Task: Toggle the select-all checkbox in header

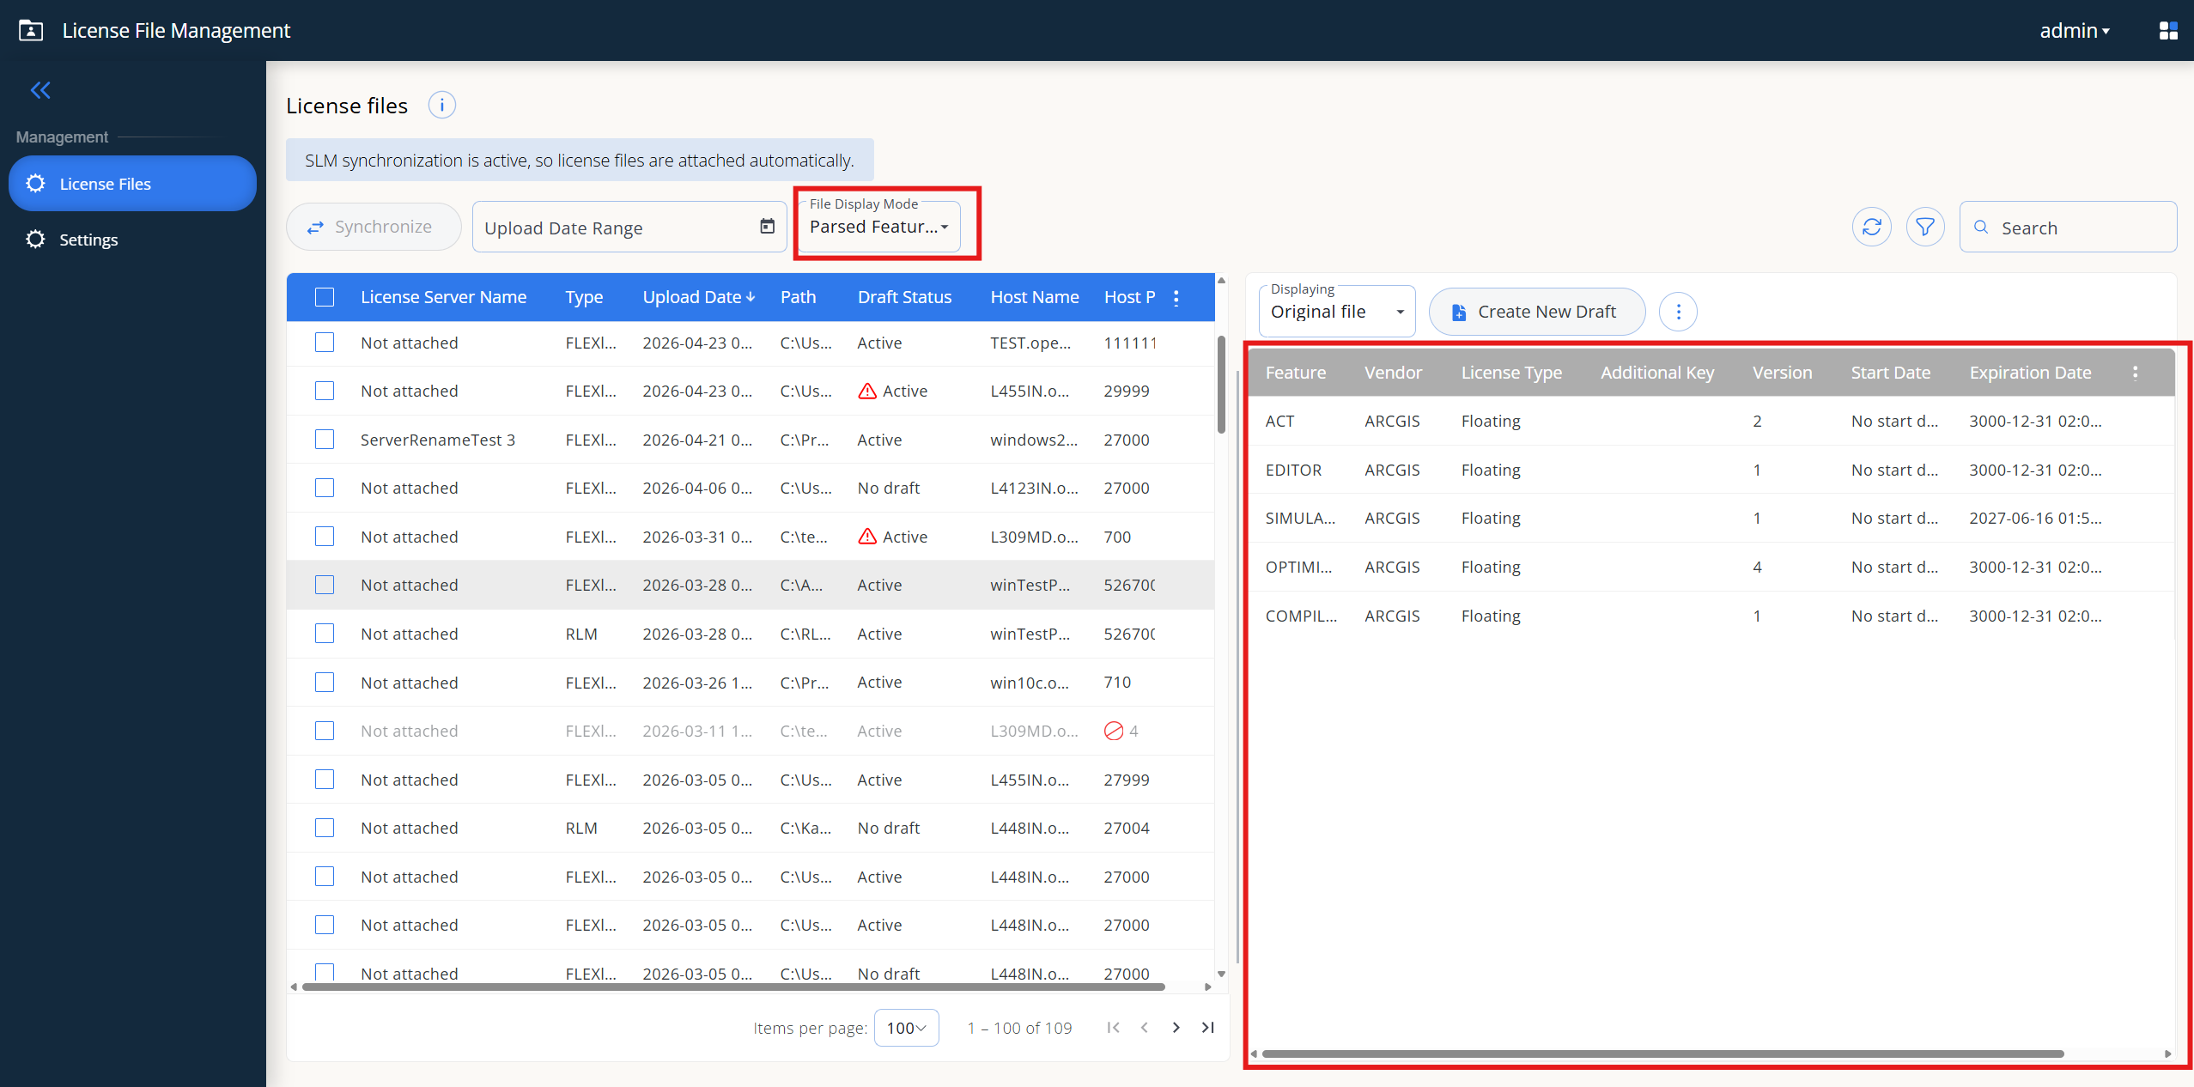Action: [x=325, y=297]
